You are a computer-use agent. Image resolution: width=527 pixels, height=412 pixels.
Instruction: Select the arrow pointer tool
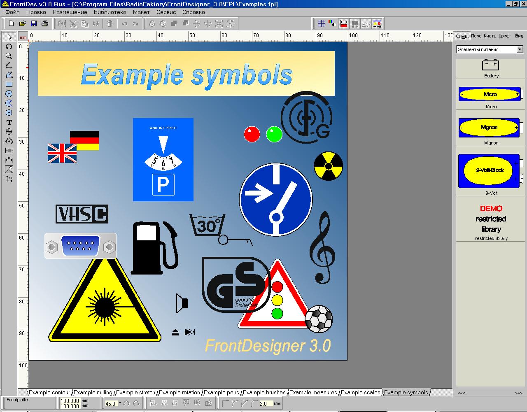(x=9, y=37)
